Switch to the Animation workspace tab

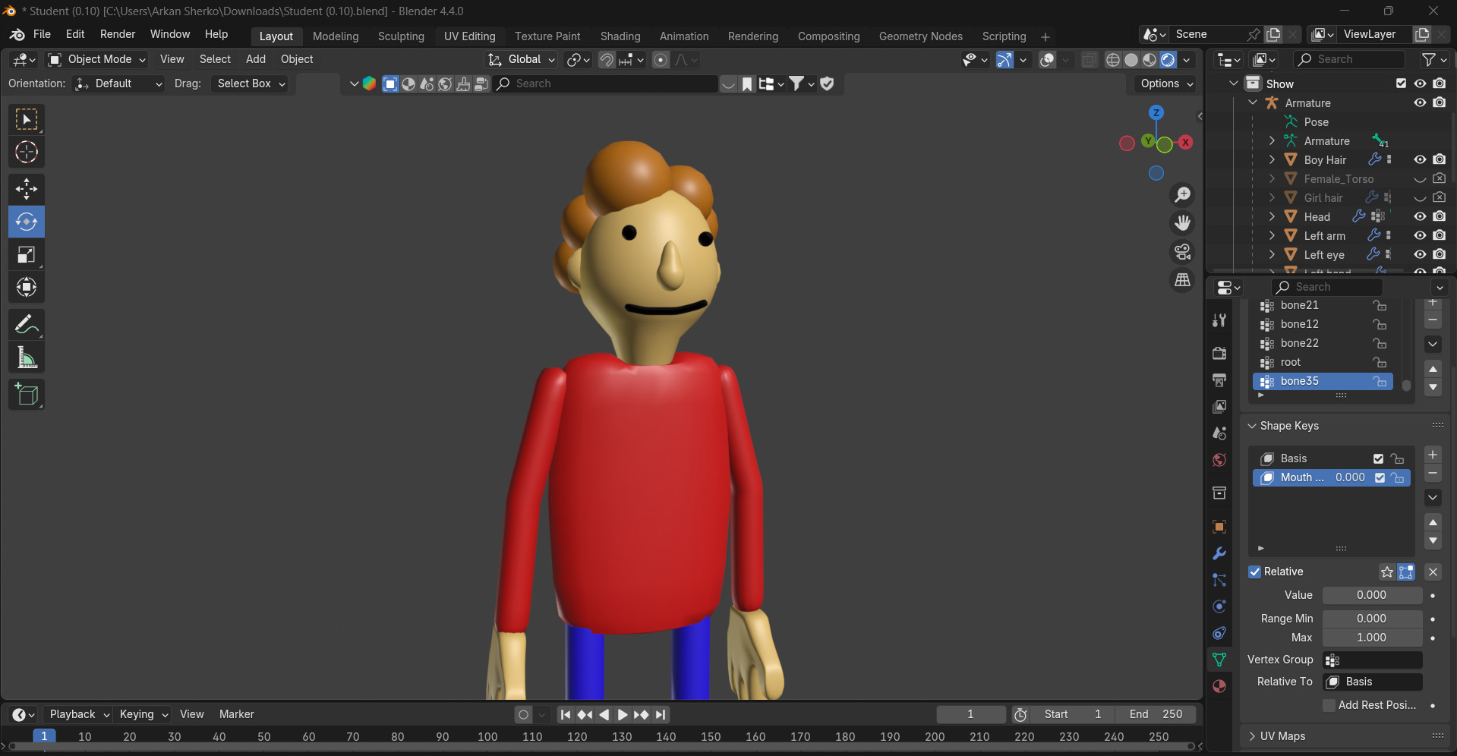(x=683, y=36)
